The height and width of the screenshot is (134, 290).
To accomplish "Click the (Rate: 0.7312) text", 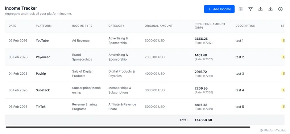I will (203, 43).
